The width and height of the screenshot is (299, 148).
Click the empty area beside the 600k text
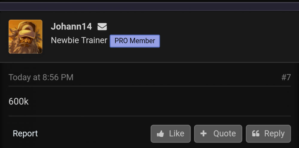point(160,101)
